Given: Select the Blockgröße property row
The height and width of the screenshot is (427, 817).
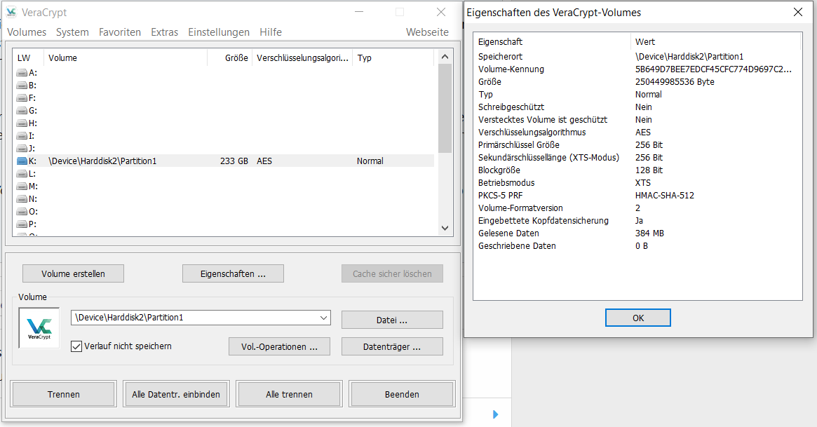Looking at the screenshot, I should tap(637, 170).
